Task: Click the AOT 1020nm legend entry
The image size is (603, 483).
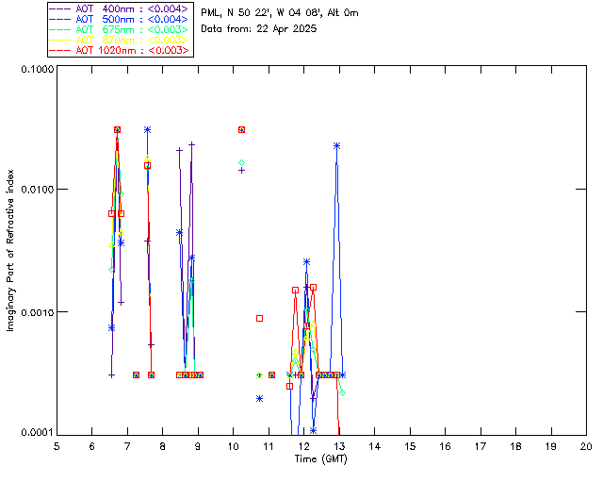Action: click(120, 50)
